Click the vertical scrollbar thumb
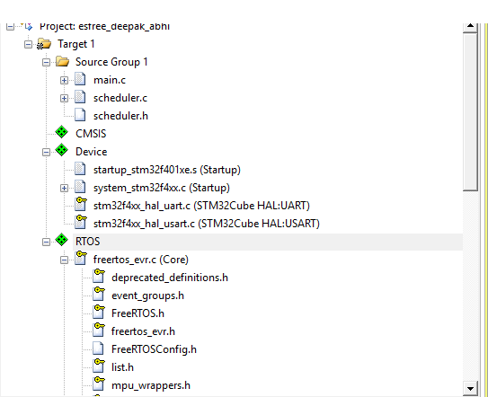 pyautogui.click(x=470, y=112)
